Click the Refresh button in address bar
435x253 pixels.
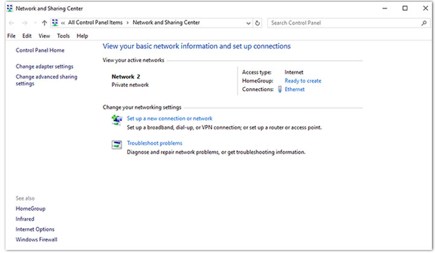click(258, 23)
